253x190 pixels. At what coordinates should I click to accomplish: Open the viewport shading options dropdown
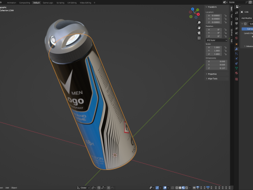coord(190,188)
